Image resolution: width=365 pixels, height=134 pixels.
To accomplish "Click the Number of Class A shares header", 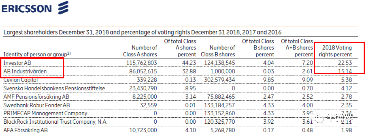I will tap(140, 51).
